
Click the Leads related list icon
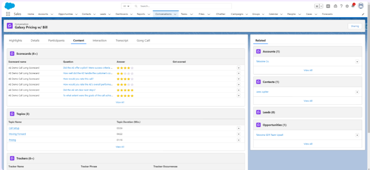[258, 112]
